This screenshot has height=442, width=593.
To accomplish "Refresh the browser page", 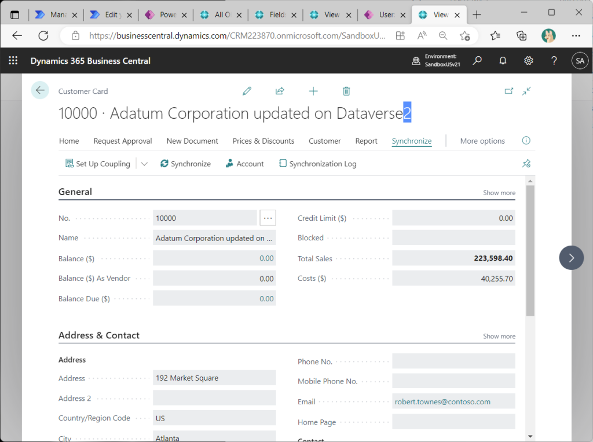I will [43, 35].
